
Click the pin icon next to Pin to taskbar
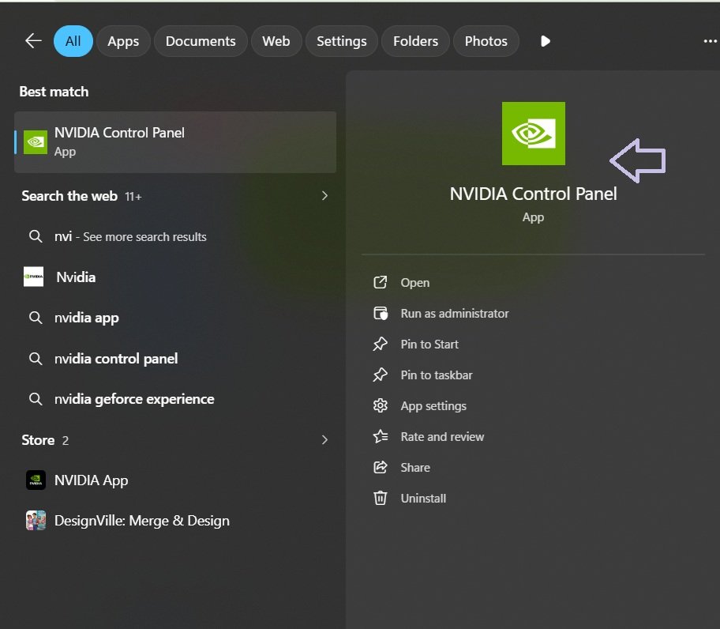click(381, 375)
